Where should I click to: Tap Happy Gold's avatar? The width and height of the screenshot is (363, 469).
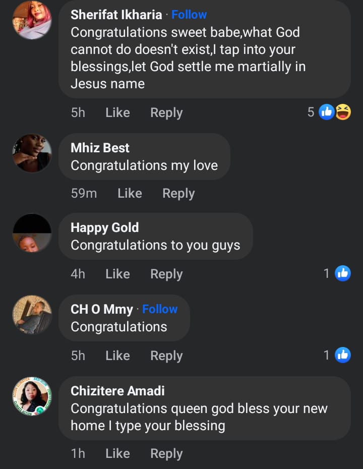click(32, 233)
